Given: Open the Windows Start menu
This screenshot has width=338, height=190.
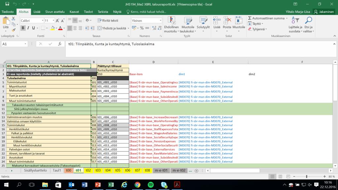Looking at the screenshot, I should pos(6,185).
